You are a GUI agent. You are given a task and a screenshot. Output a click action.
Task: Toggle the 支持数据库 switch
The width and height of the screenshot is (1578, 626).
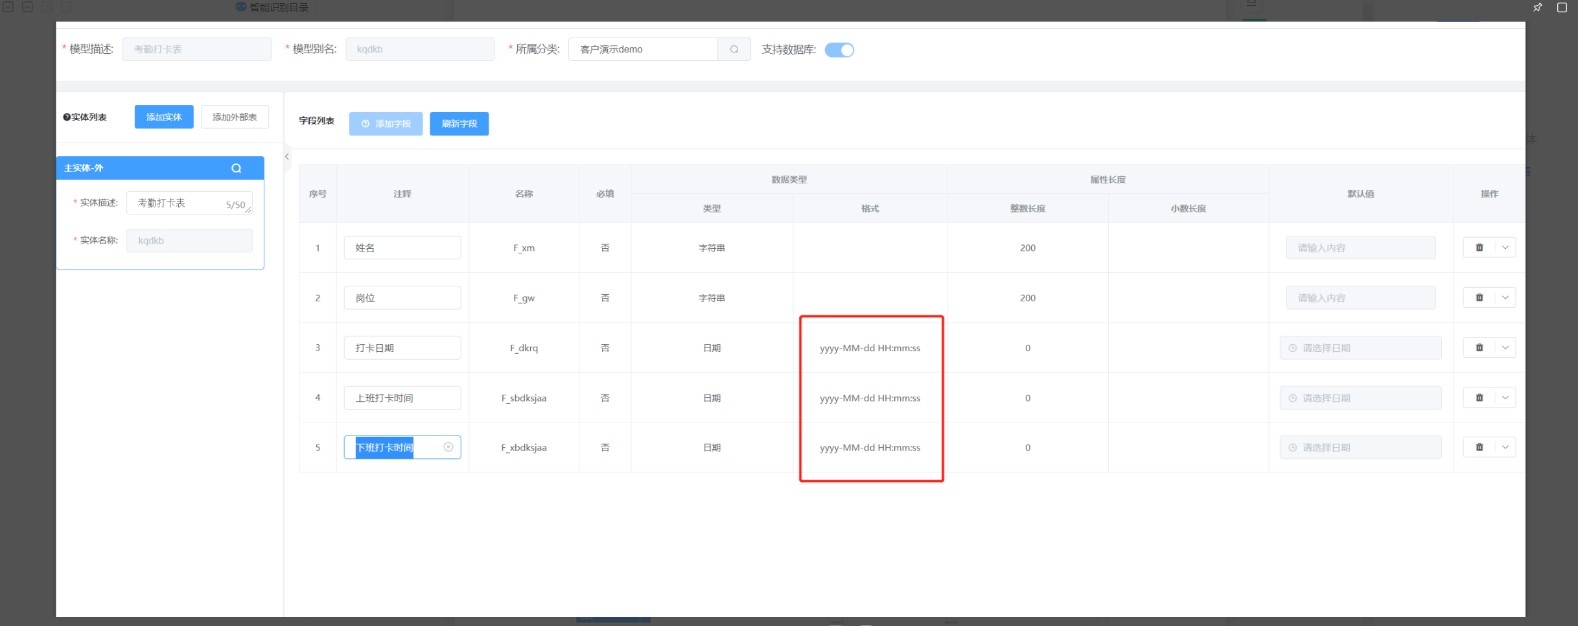tap(839, 50)
